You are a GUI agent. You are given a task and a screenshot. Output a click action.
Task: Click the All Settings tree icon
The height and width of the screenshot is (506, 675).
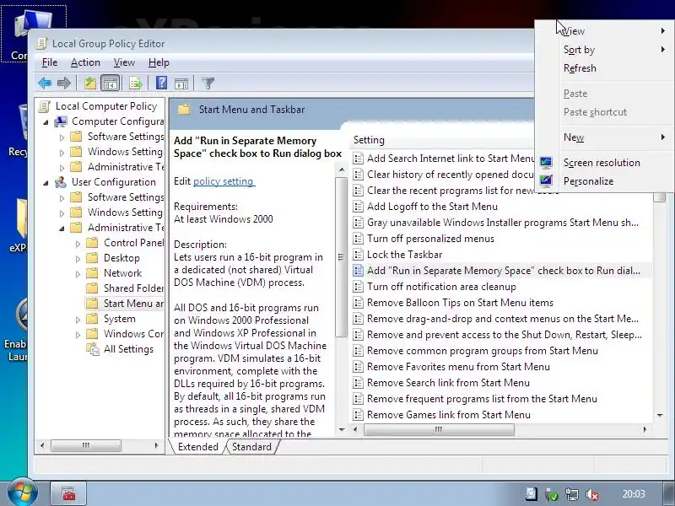tap(93, 349)
